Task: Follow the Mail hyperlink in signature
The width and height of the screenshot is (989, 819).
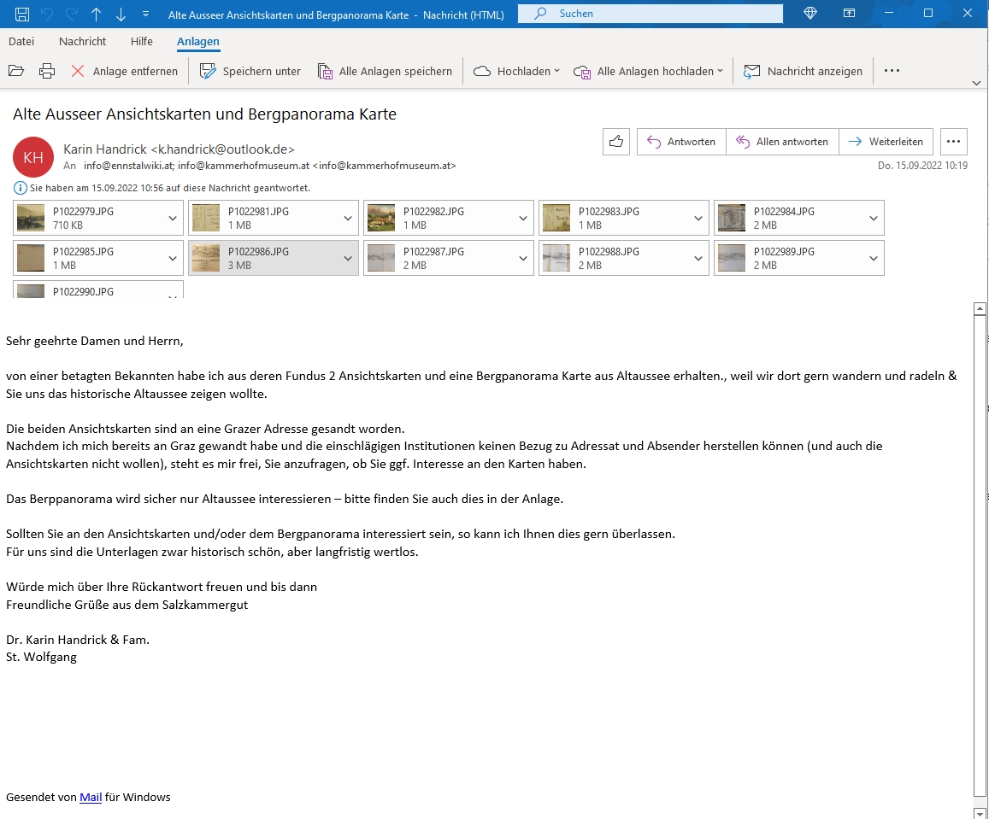Action: coord(91,797)
